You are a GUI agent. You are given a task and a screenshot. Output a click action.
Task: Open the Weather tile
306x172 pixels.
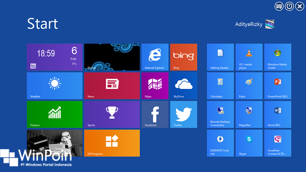55,86
